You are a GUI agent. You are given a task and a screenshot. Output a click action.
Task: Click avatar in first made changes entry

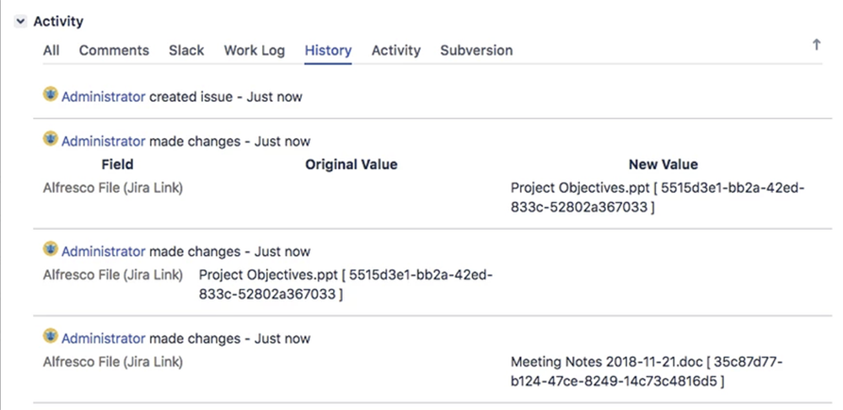pyautogui.click(x=51, y=140)
